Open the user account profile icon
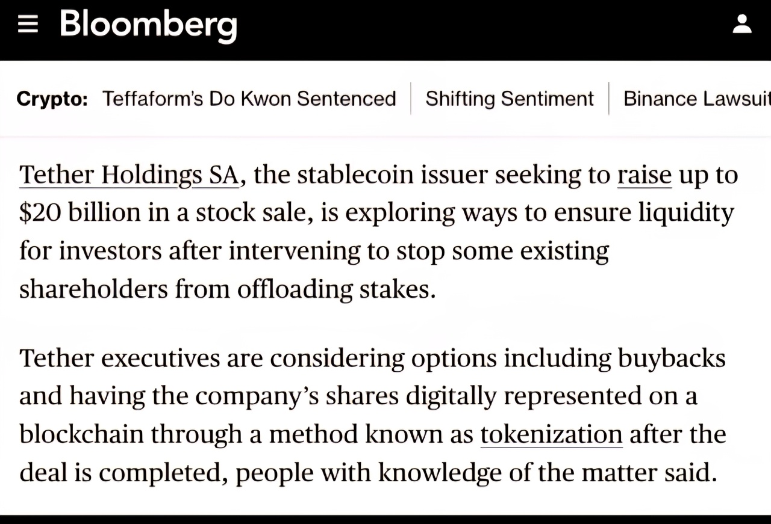 coord(742,25)
